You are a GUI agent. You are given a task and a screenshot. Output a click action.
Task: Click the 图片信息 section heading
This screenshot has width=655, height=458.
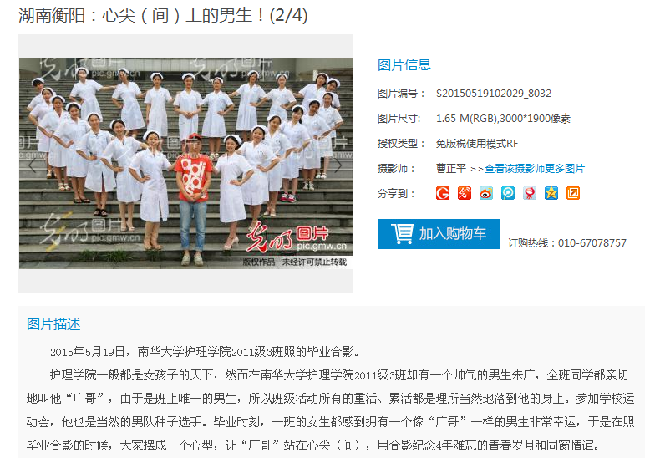coord(404,65)
